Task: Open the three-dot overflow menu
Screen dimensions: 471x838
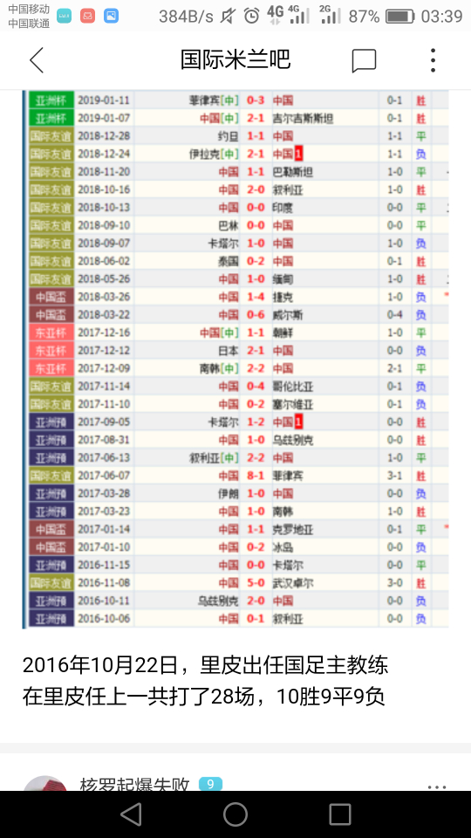Action: click(x=433, y=60)
